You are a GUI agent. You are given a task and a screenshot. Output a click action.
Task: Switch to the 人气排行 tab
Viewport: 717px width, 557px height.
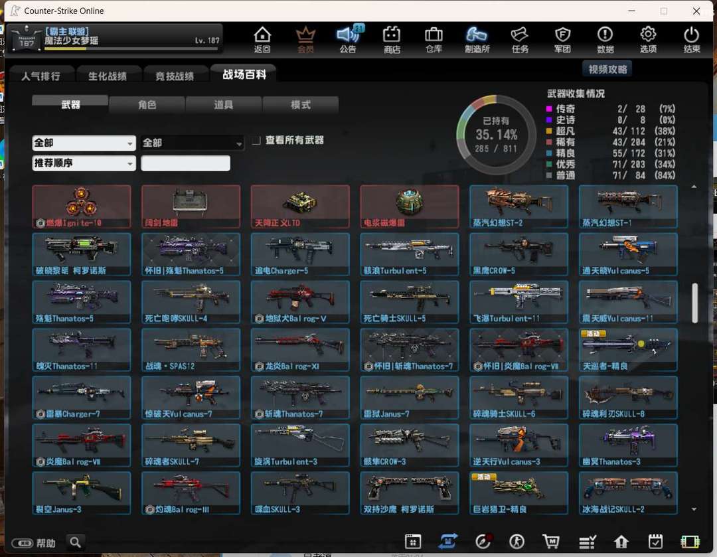40,76
